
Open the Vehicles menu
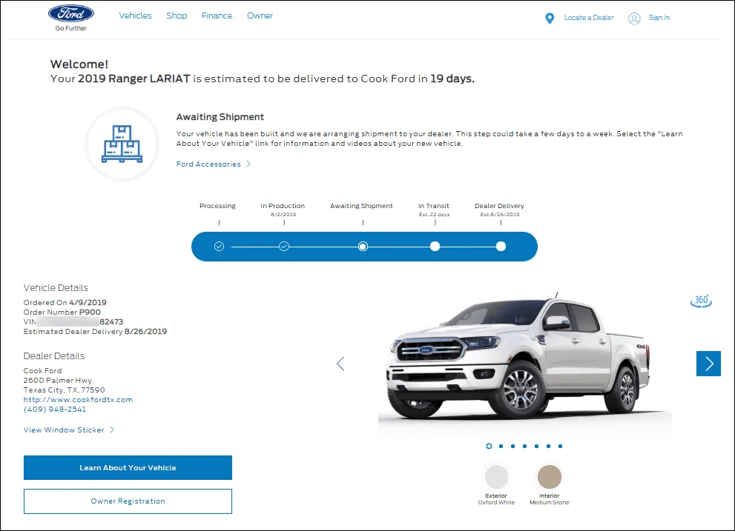pos(135,16)
